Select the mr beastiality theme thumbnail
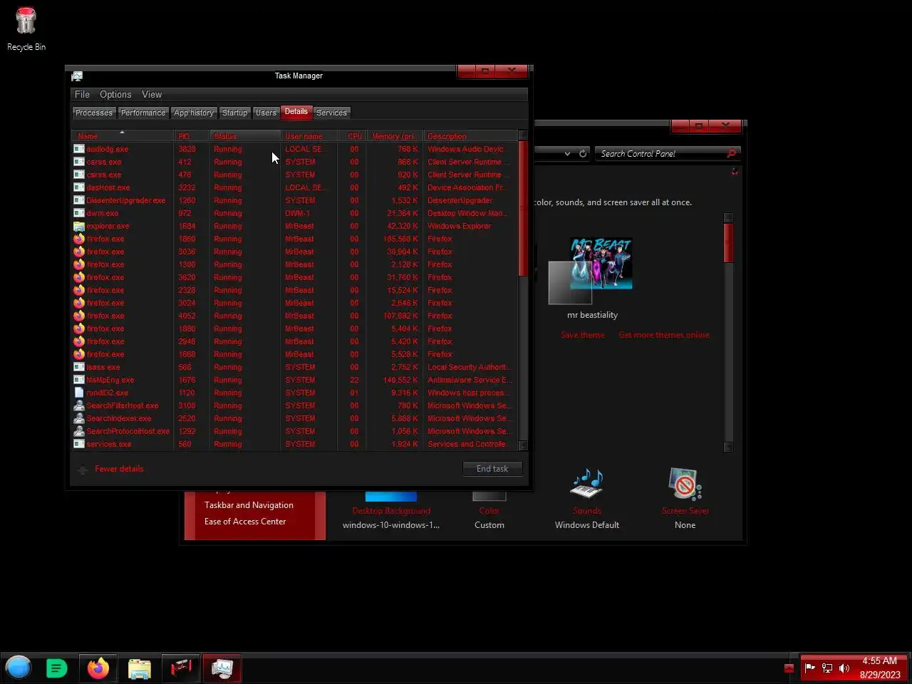 tap(591, 271)
